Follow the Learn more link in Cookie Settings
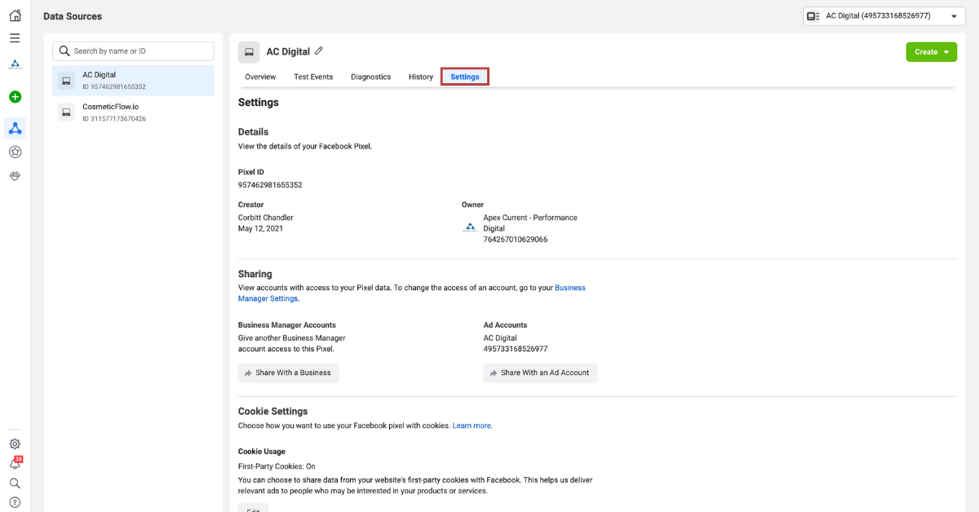The image size is (979, 512). (472, 426)
